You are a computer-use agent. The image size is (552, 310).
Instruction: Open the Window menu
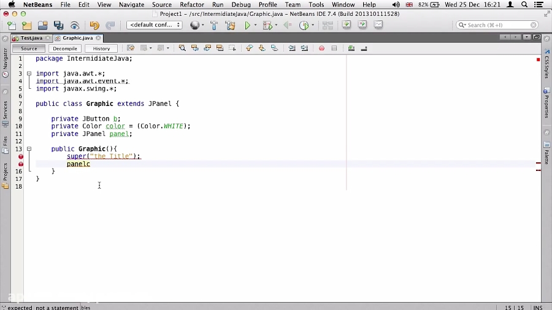coord(343,4)
